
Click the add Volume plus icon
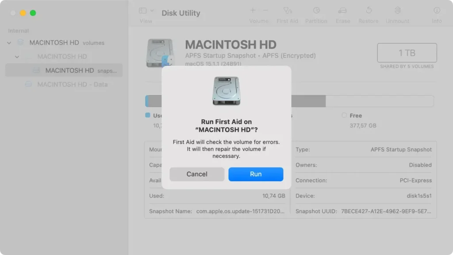[253, 10]
